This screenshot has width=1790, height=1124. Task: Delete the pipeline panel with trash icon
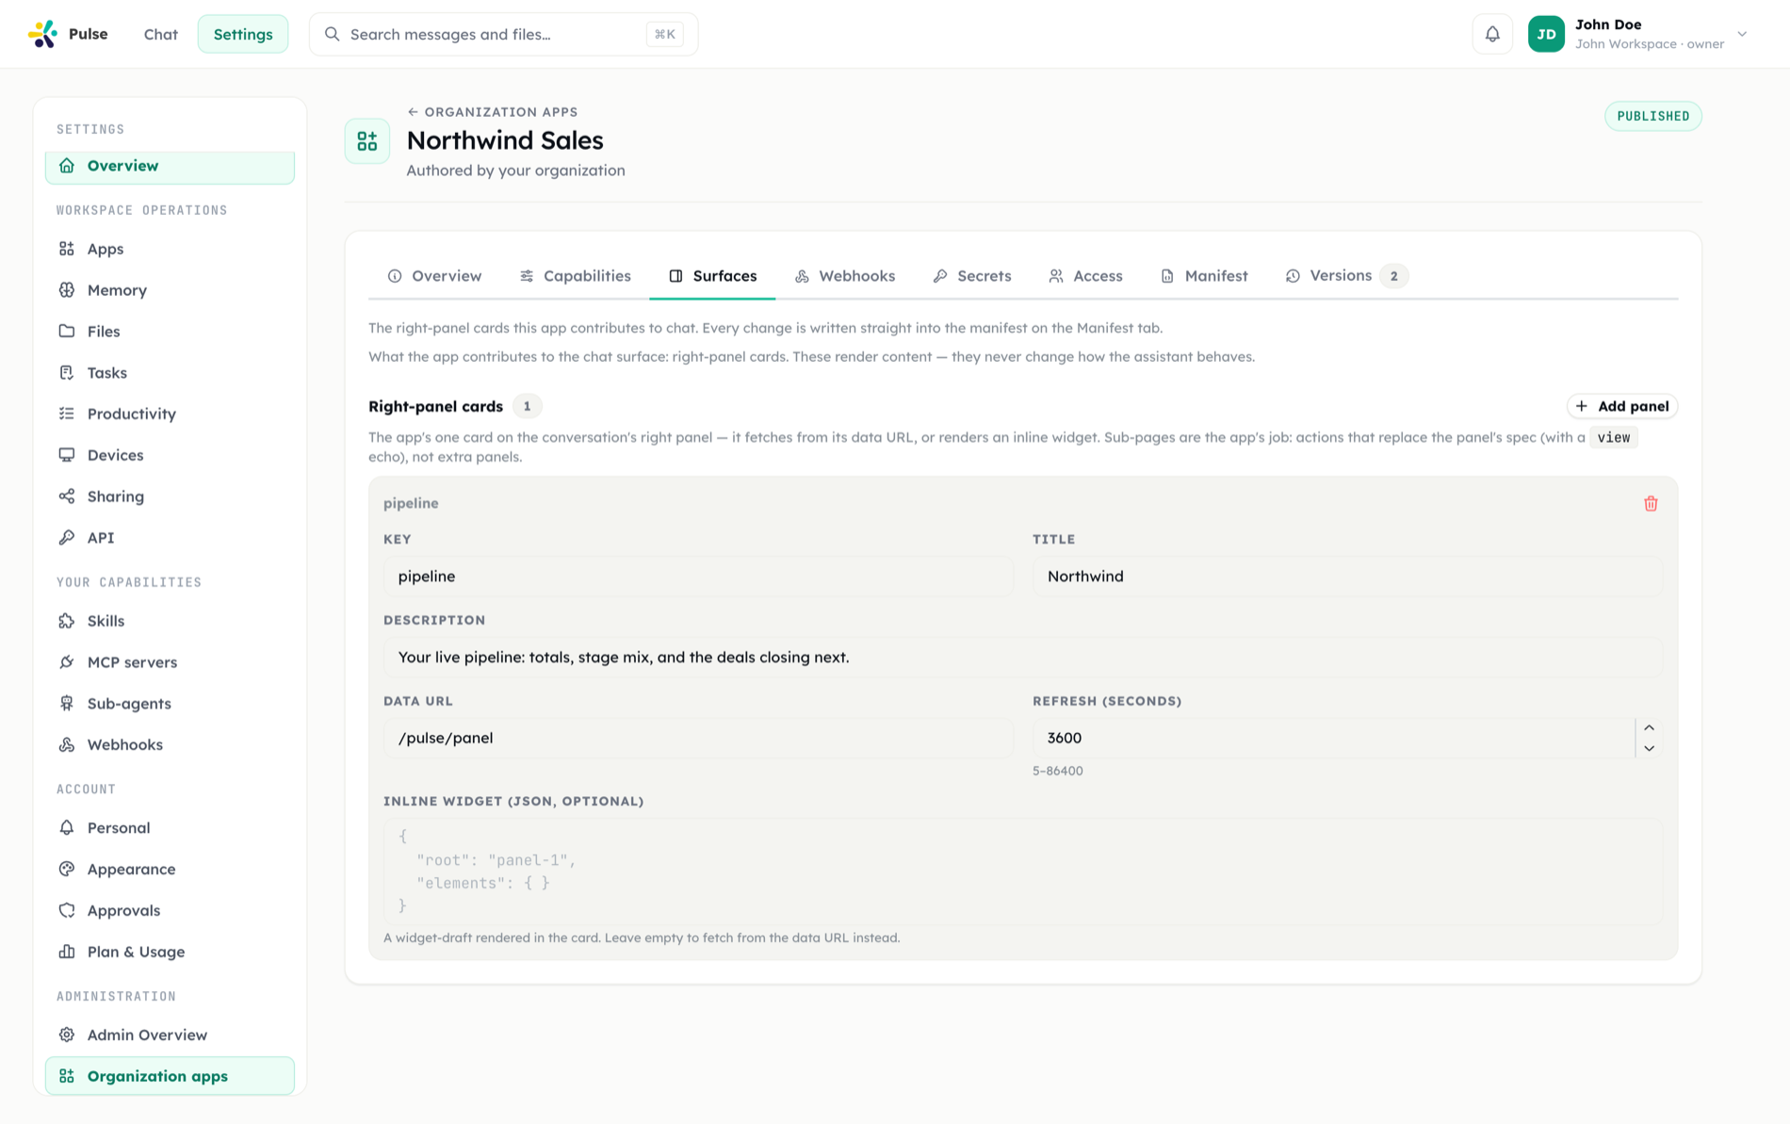1651,503
